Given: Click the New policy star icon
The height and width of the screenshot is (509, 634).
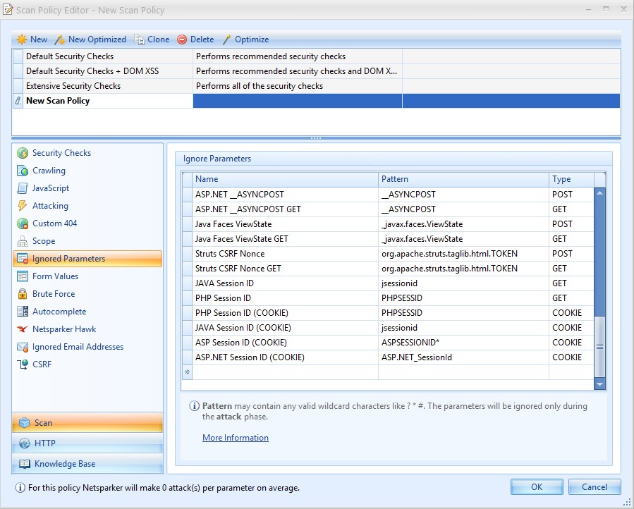Looking at the screenshot, I should (22, 39).
